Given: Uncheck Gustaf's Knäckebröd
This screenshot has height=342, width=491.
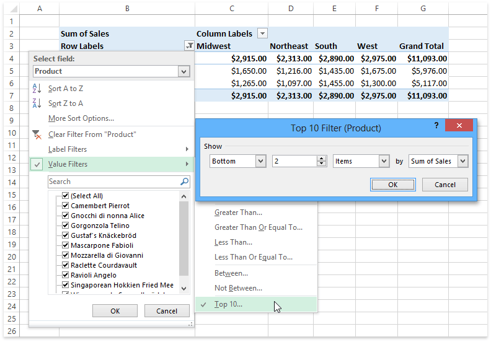Looking at the screenshot, I should [66, 235].
